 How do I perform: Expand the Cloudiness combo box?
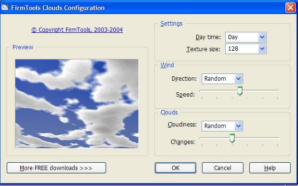(222, 126)
